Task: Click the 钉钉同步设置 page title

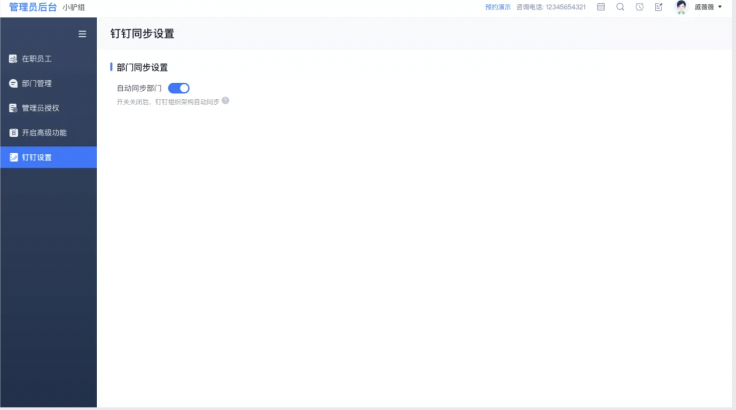Action: 142,34
